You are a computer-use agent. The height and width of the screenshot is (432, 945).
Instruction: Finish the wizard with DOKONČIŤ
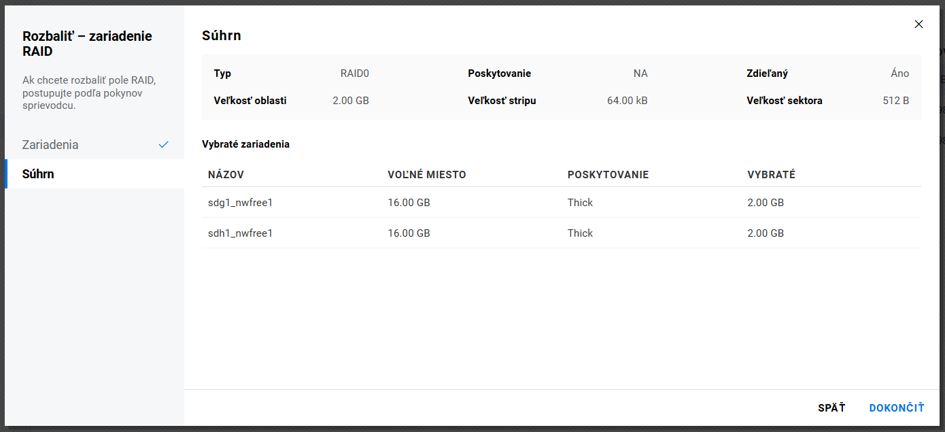[x=896, y=408]
